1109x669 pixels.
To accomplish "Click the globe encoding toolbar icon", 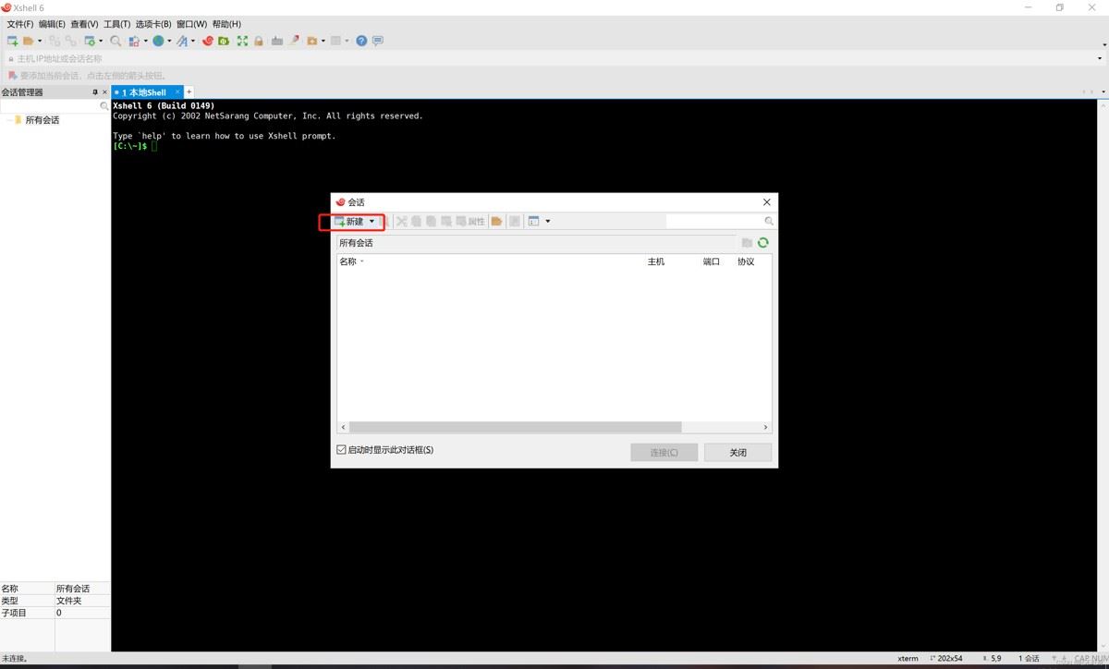I will [x=158, y=41].
